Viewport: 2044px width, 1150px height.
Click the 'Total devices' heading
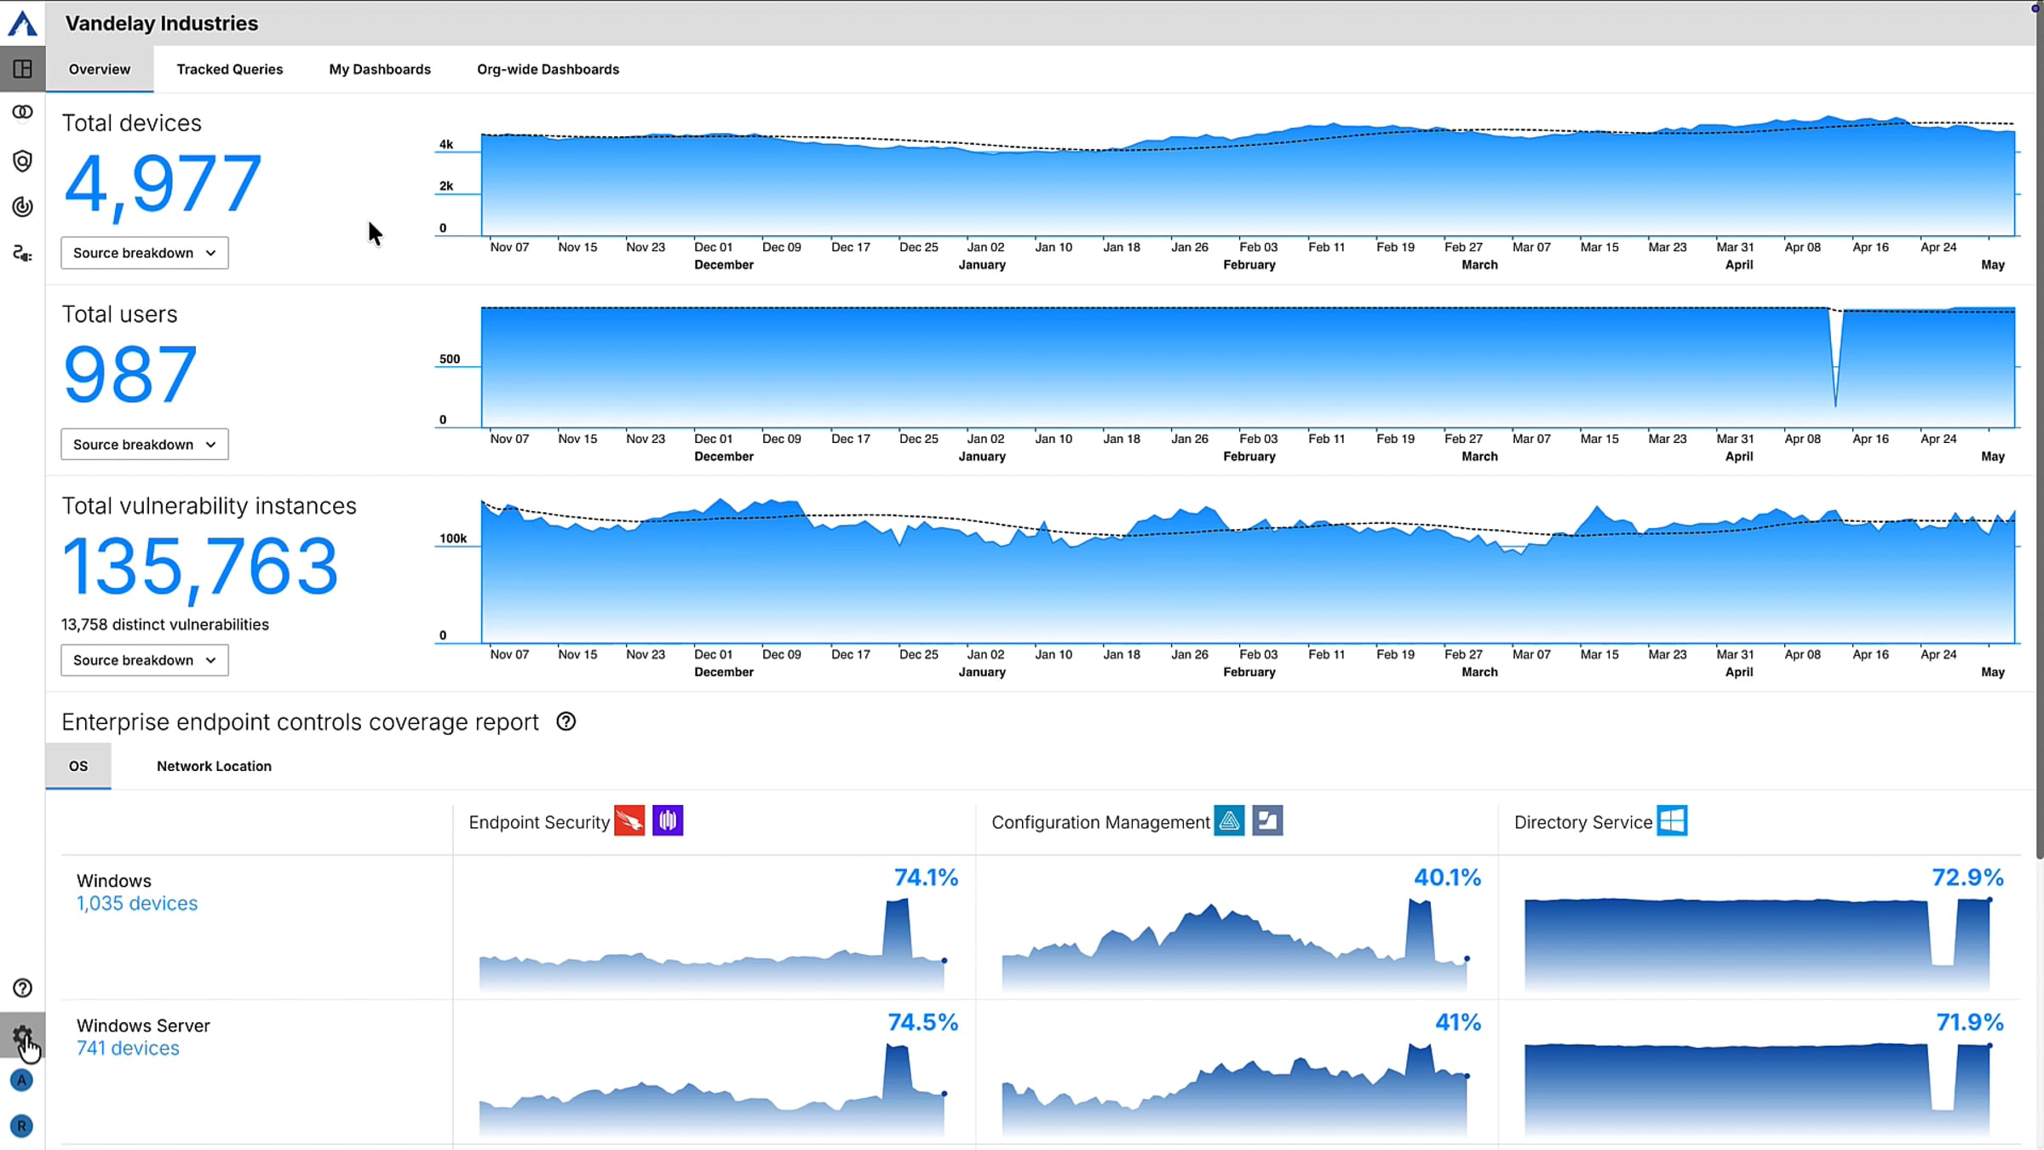pos(132,123)
